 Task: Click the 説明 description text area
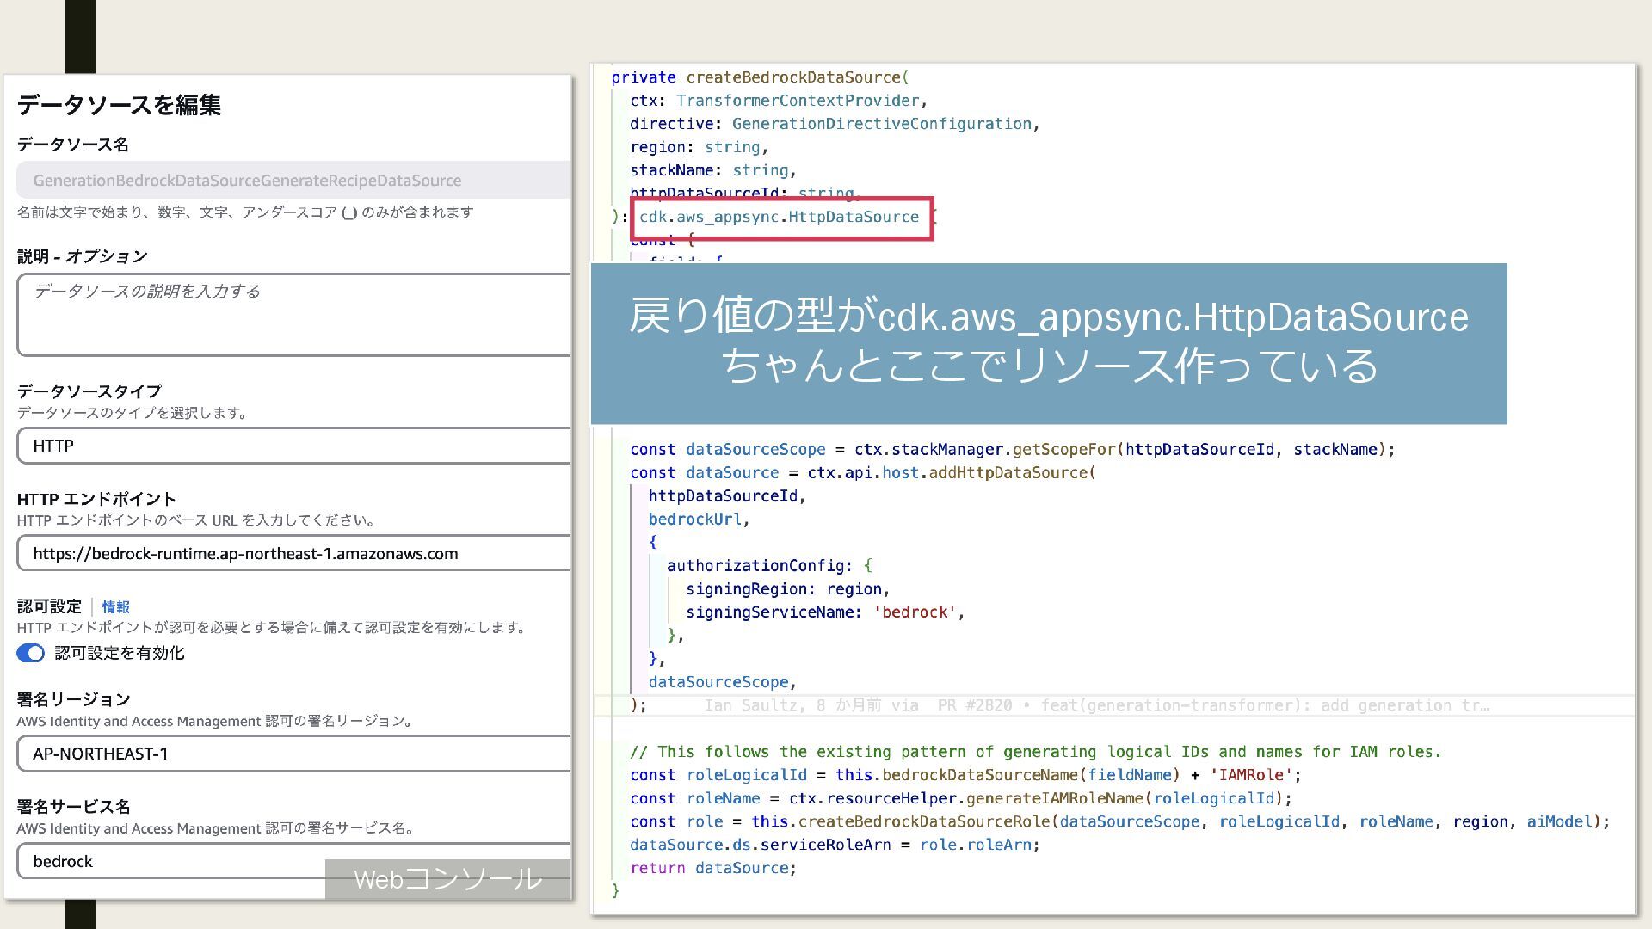click(293, 314)
